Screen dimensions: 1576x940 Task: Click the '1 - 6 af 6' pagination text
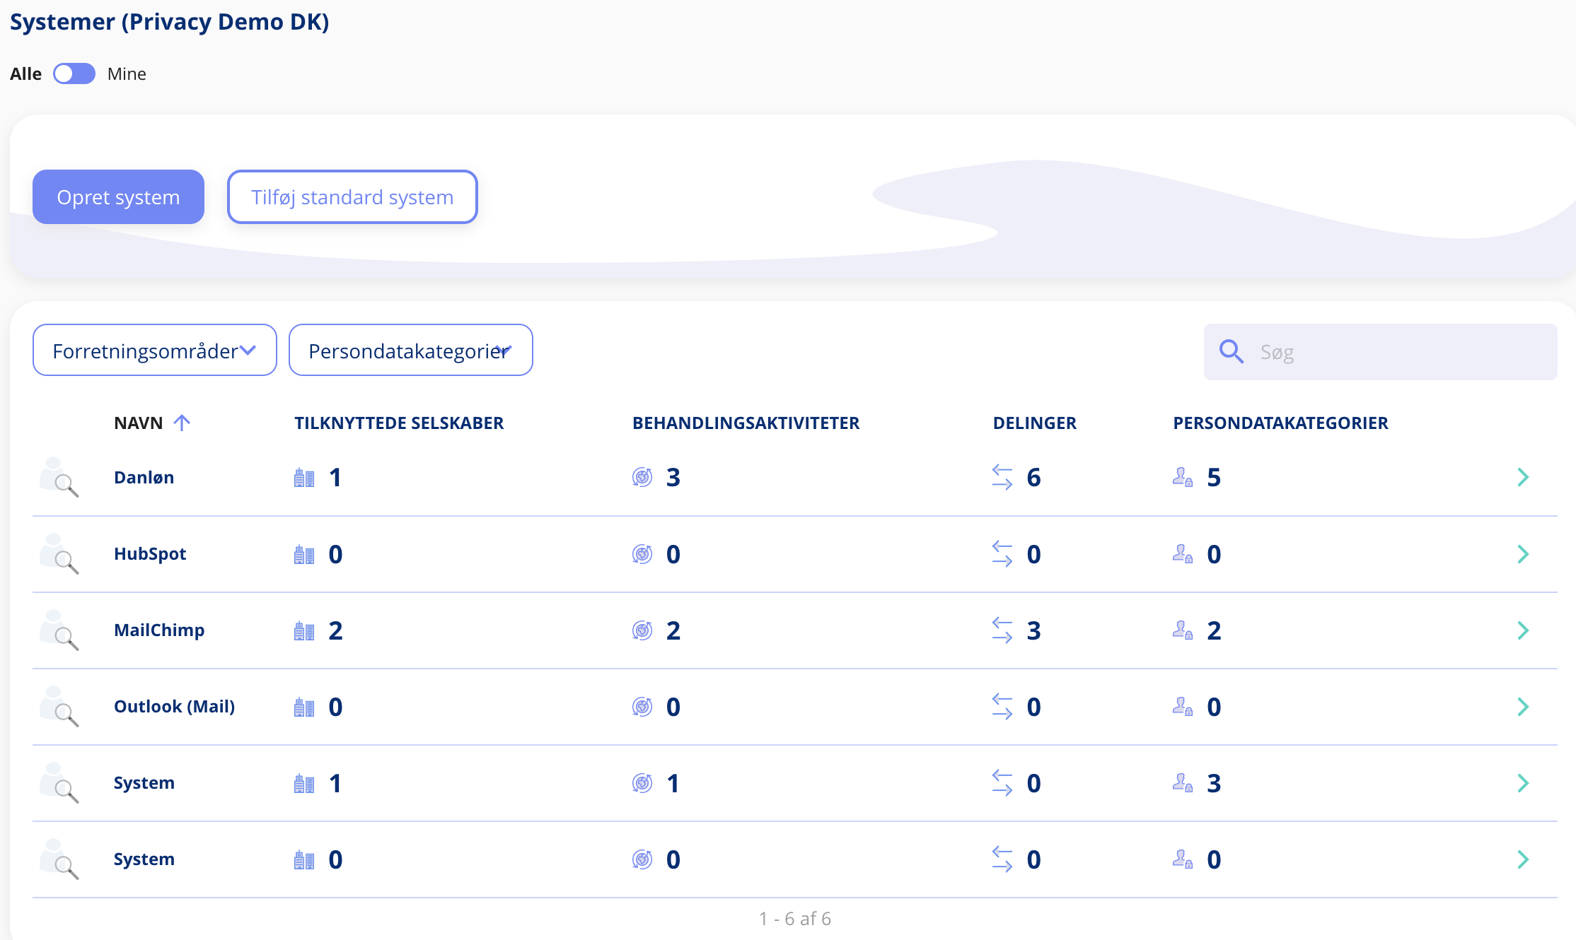point(795,918)
